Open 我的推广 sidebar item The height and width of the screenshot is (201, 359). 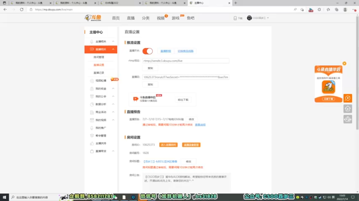pyautogui.click(x=101, y=128)
